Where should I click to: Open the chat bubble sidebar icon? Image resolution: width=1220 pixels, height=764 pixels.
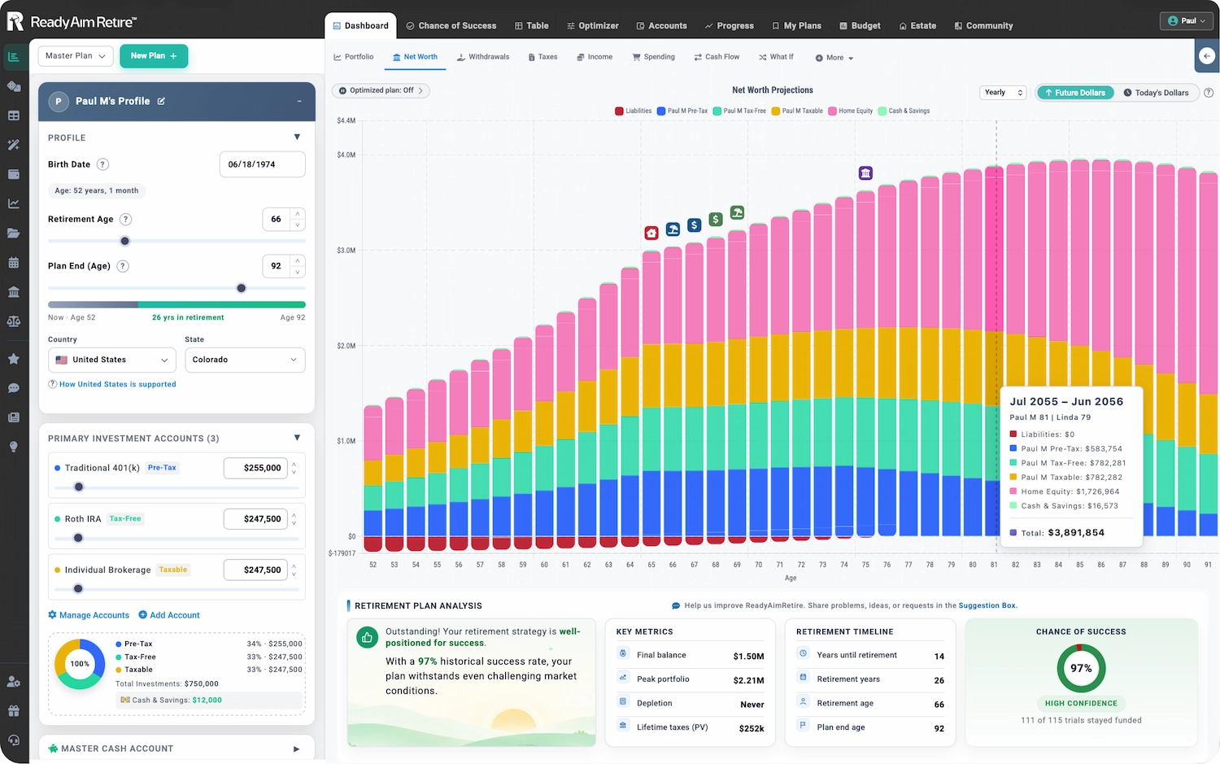[14, 388]
